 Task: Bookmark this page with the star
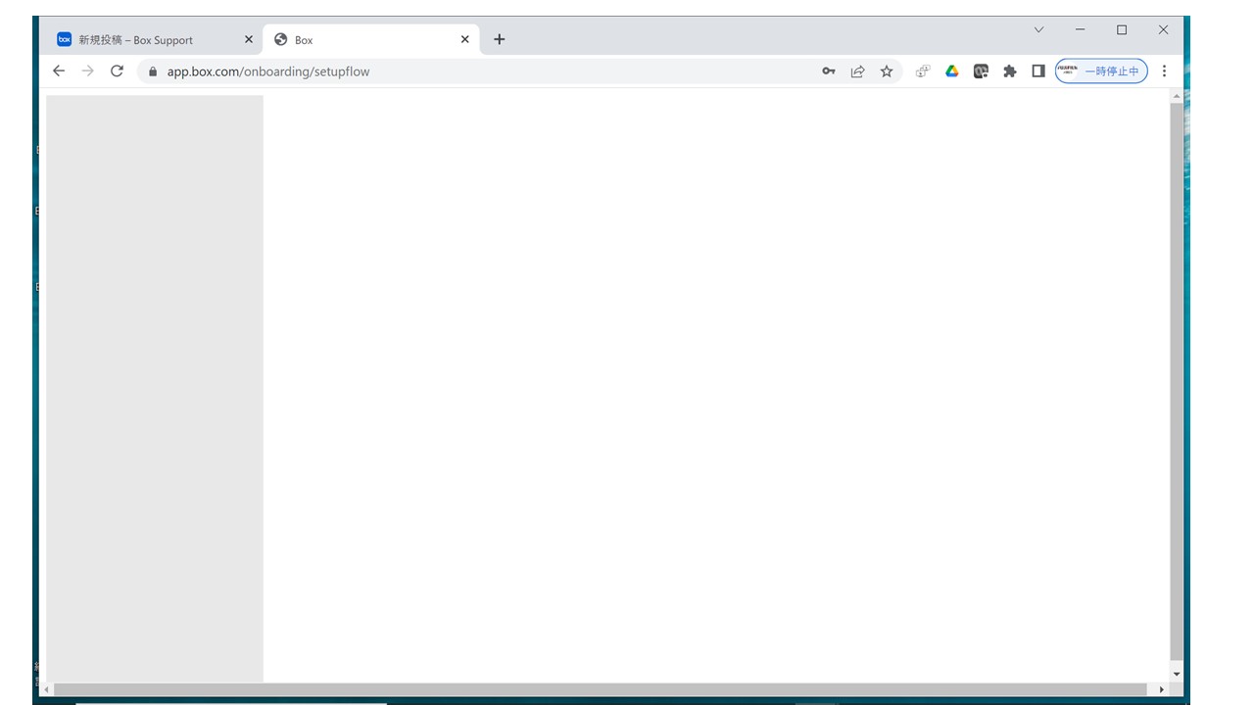[887, 71]
